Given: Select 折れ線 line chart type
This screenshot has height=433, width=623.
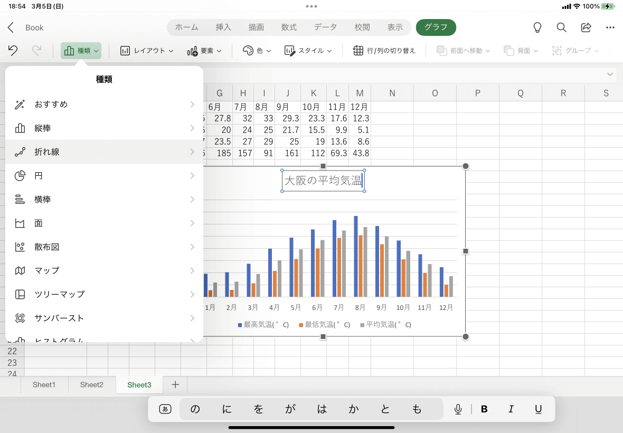Looking at the screenshot, I should click(x=104, y=152).
